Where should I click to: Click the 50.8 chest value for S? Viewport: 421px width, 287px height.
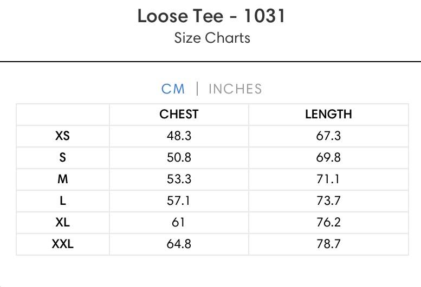point(179,157)
